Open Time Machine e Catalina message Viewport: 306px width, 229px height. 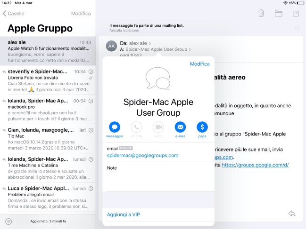[48, 168]
